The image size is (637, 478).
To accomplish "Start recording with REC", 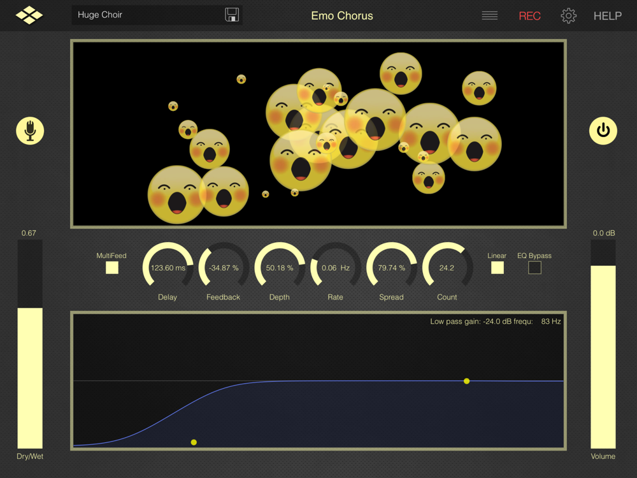I will tap(529, 16).
